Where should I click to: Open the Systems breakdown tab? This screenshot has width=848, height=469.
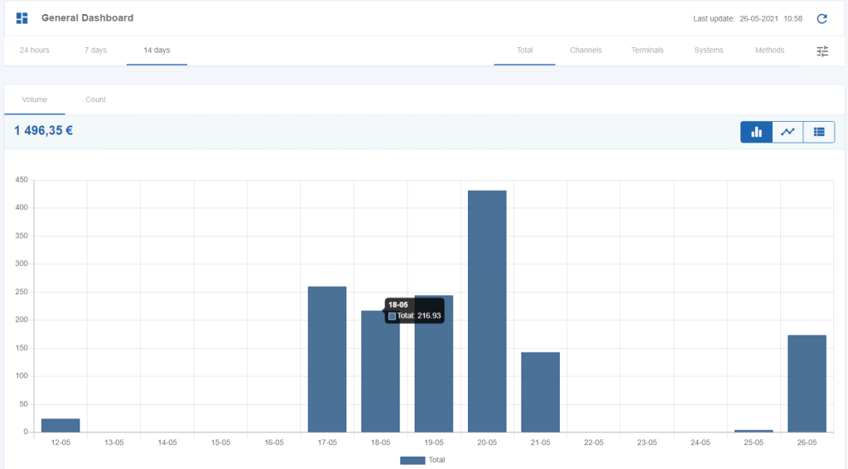(709, 51)
